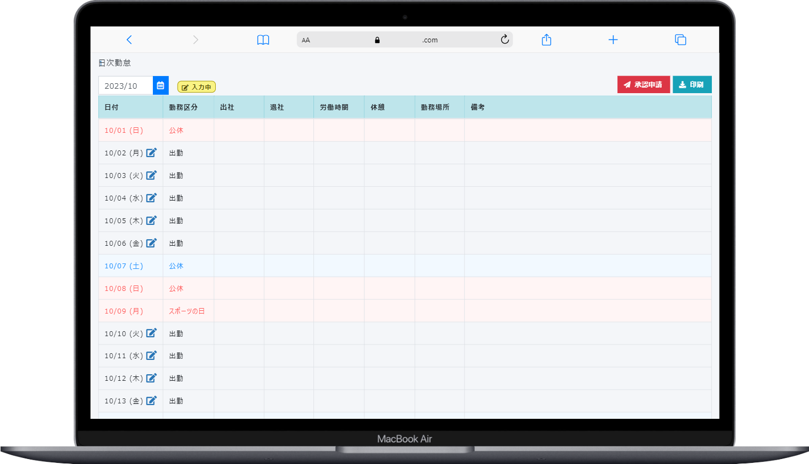The image size is (809, 464).
Task: Edit the 10/12 (木) attendance record
Action: coord(151,378)
